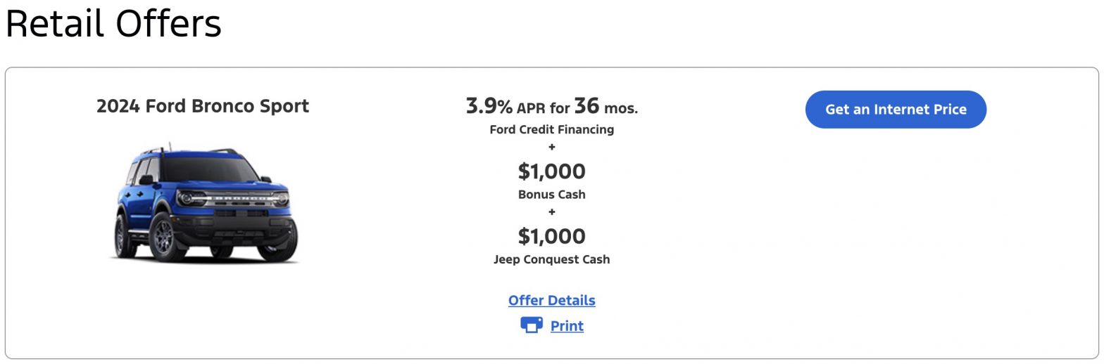Open the Offer Details link
This screenshot has width=1104, height=364.
tap(551, 300)
